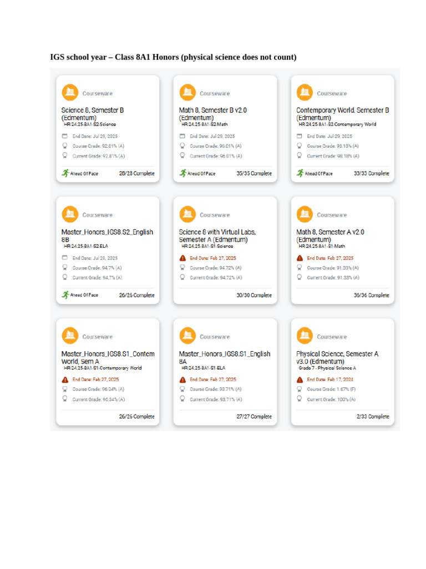426x569 pixels.
Task: Click the calendar icon on Science 8, Semester B card
Action: 65,136
